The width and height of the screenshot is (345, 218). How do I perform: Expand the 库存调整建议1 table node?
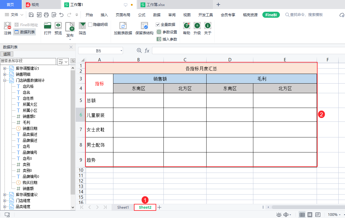tap(5, 69)
